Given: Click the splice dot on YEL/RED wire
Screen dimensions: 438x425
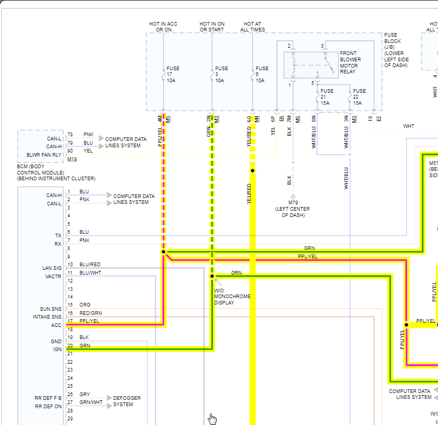Looking at the screenshot, I should point(253,171).
